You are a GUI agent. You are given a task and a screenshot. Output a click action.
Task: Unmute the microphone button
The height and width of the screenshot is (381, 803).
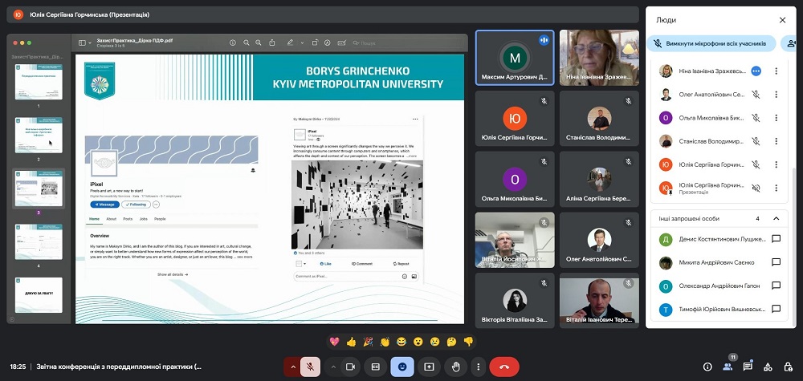tap(310, 367)
